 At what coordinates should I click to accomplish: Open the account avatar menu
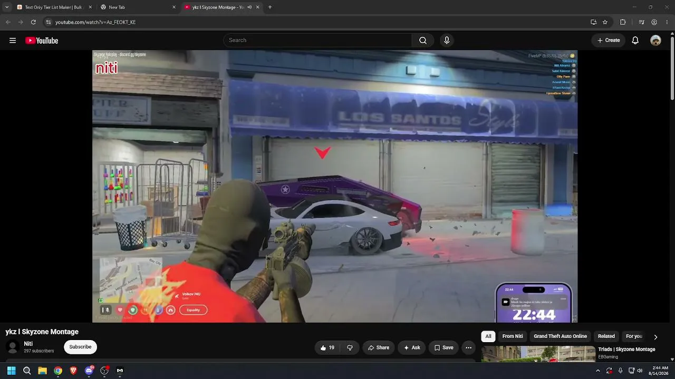click(655, 41)
